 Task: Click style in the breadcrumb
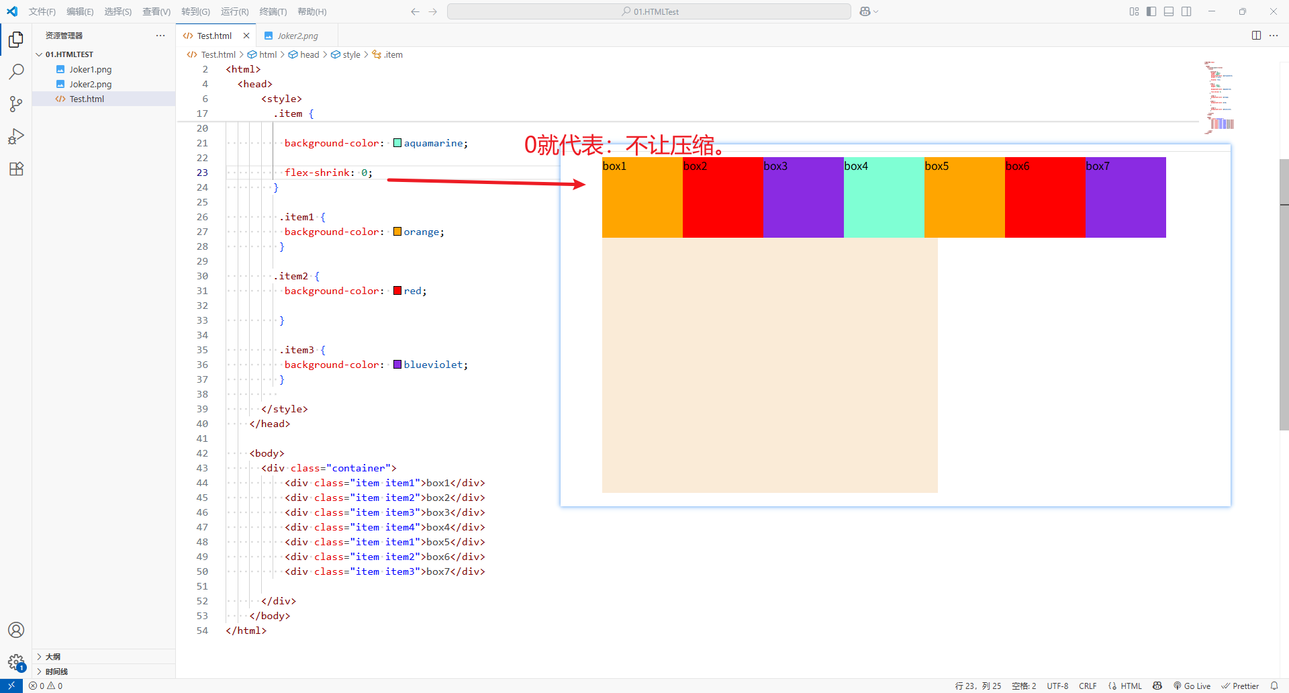(x=351, y=54)
